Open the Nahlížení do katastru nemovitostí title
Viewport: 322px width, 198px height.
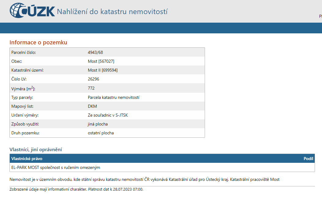pyautogui.click(x=112, y=12)
